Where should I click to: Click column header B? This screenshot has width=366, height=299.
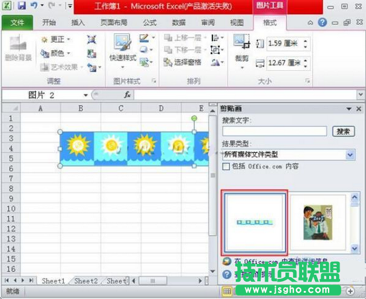pos(81,108)
